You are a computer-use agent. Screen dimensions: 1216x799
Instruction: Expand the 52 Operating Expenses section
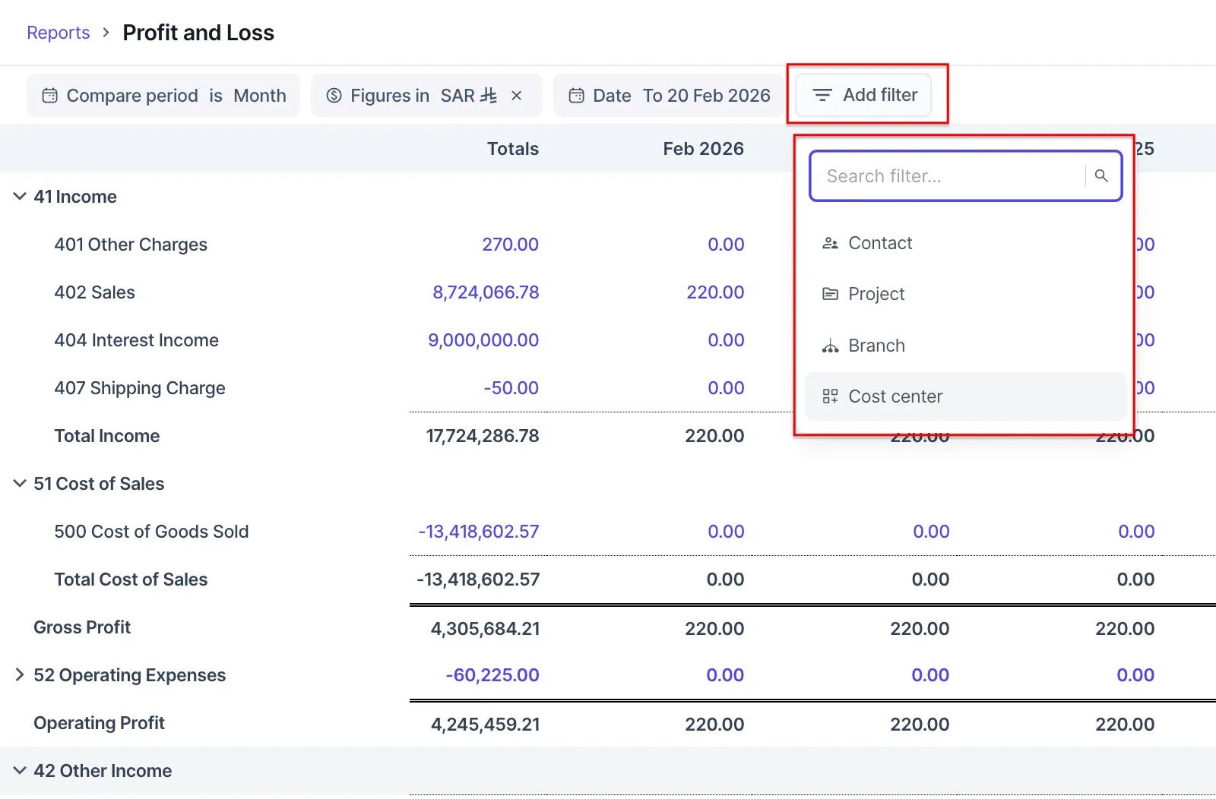(20, 675)
